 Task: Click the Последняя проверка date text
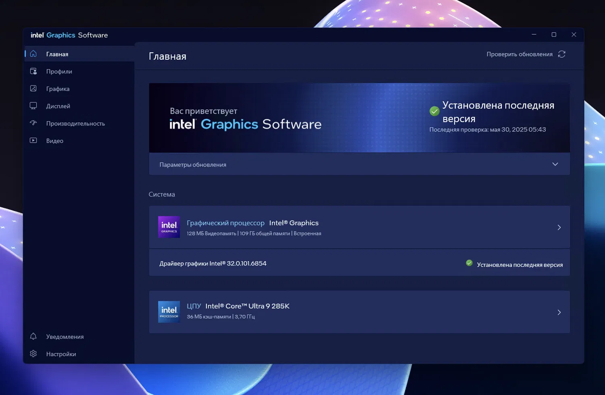(488, 129)
